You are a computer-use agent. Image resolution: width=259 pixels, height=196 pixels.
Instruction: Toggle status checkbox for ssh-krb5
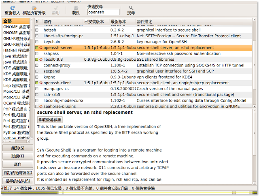point(37,95)
